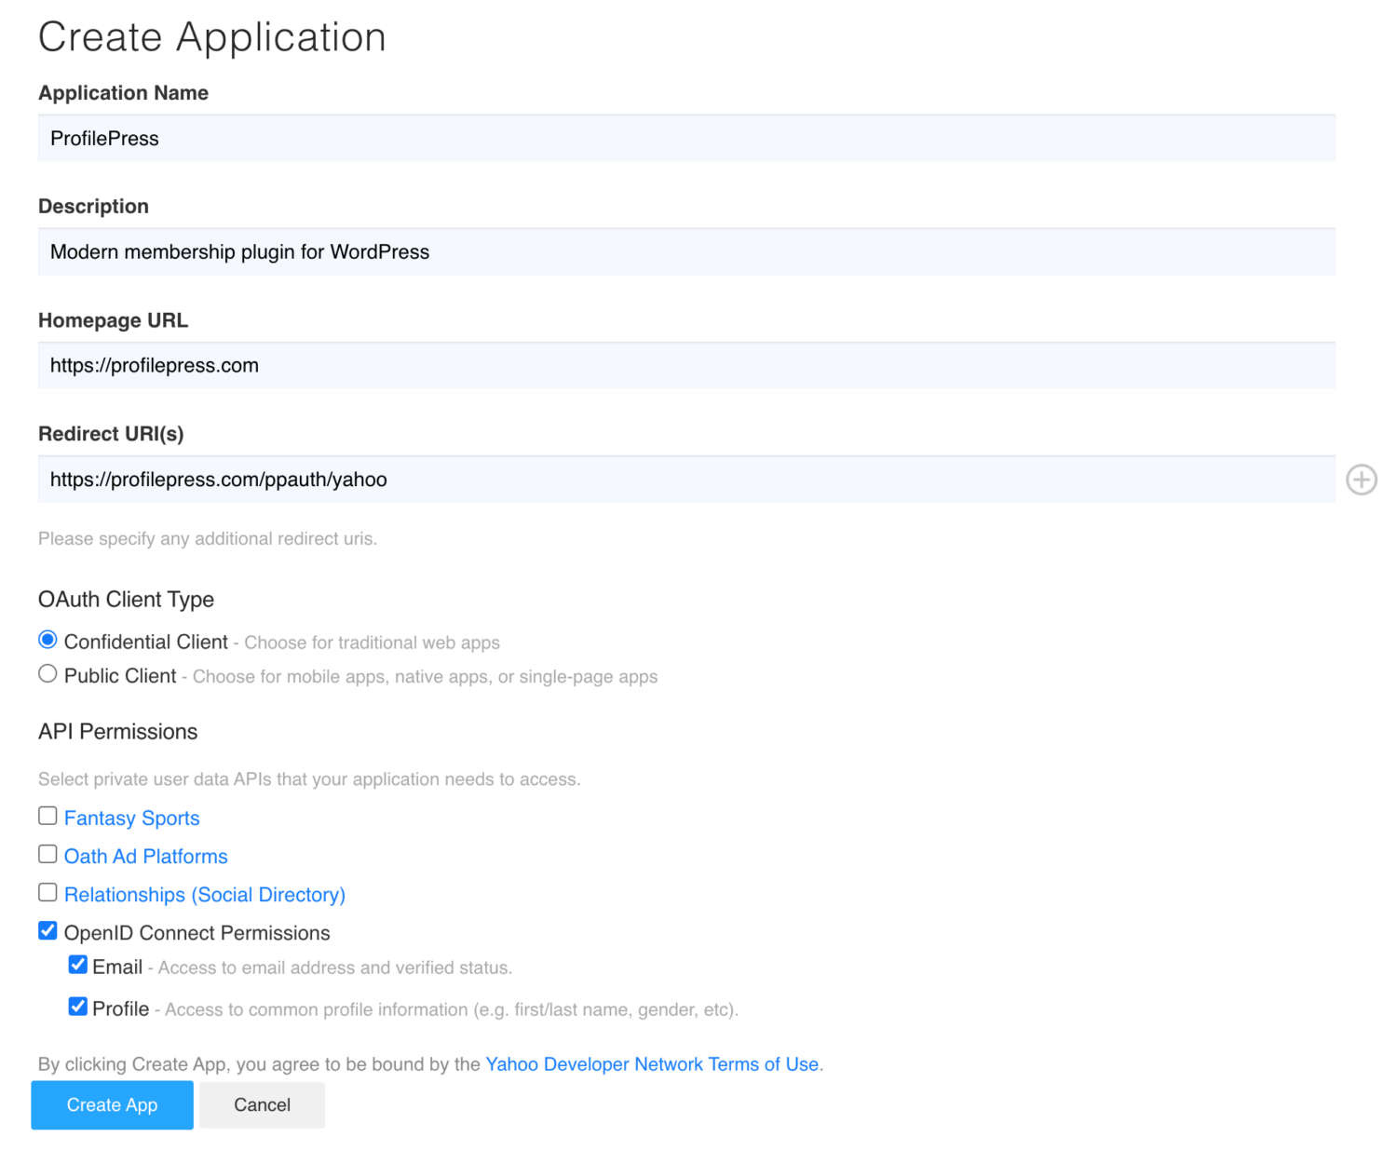Click the plus icon to add redirect URI
1397x1150 pixels.
[x=1362, y=480]
